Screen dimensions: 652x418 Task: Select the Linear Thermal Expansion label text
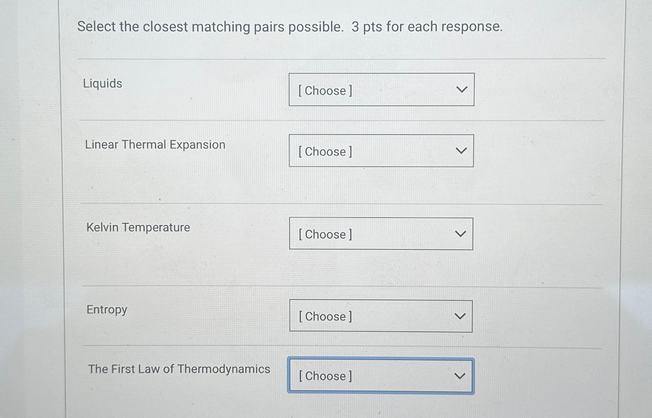(155, 145)
